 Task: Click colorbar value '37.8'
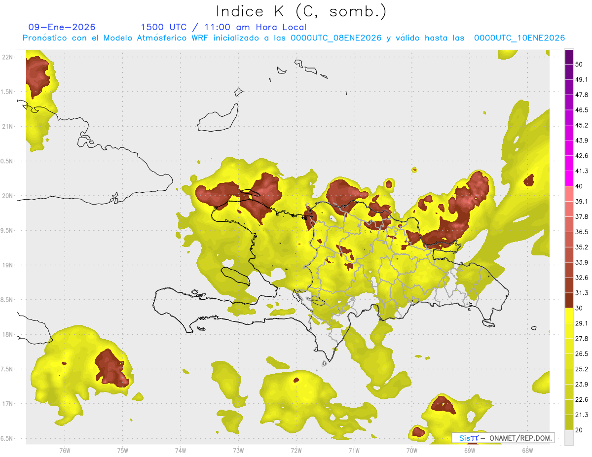coord(582,217)
